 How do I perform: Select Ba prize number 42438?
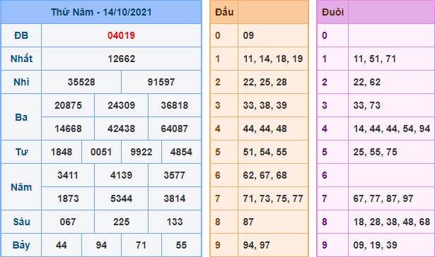(121, 128)
